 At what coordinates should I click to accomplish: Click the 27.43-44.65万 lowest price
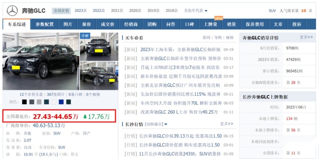click(x=55, y=116)
